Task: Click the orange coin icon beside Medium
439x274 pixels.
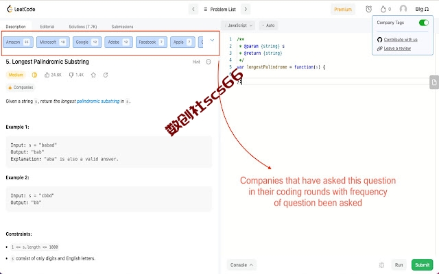Action: [34, 75]
